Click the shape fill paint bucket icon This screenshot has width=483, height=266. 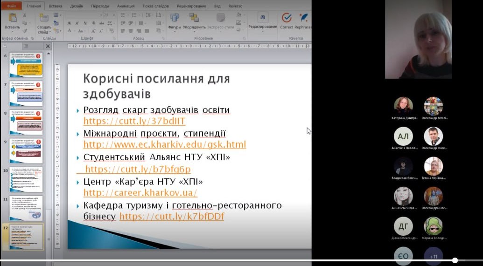click(x=239, y=15)
